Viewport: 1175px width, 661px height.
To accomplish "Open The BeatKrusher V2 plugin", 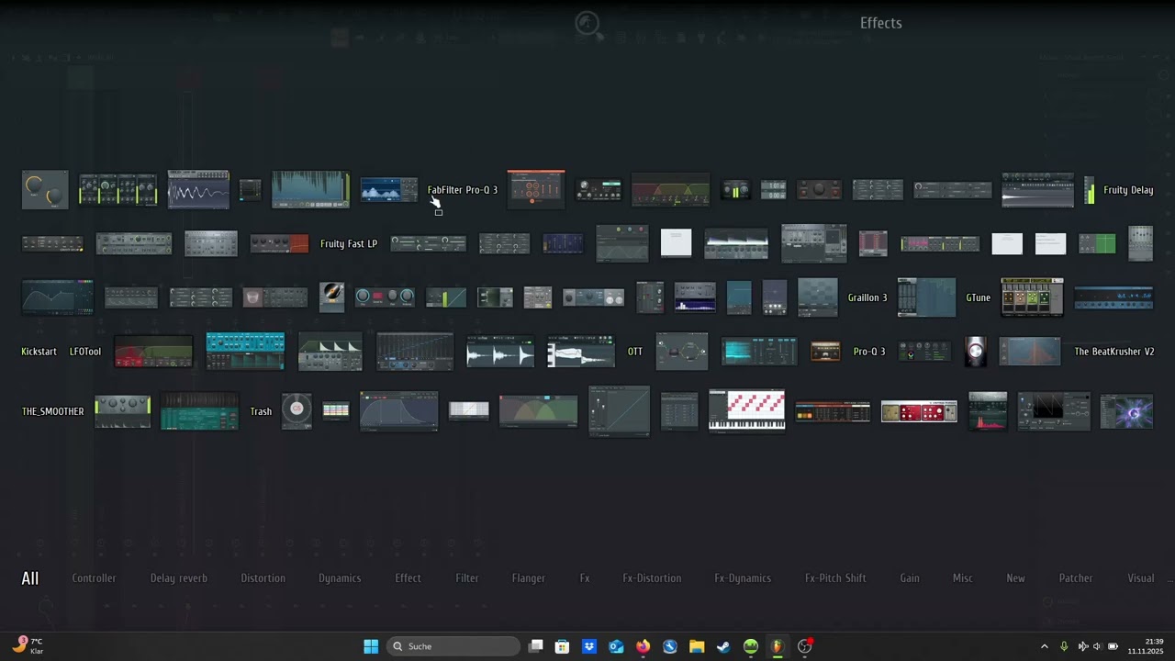I will 1114,352.
